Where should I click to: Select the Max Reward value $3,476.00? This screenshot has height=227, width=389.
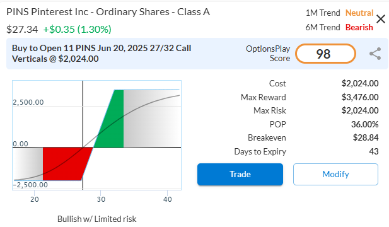360,97
